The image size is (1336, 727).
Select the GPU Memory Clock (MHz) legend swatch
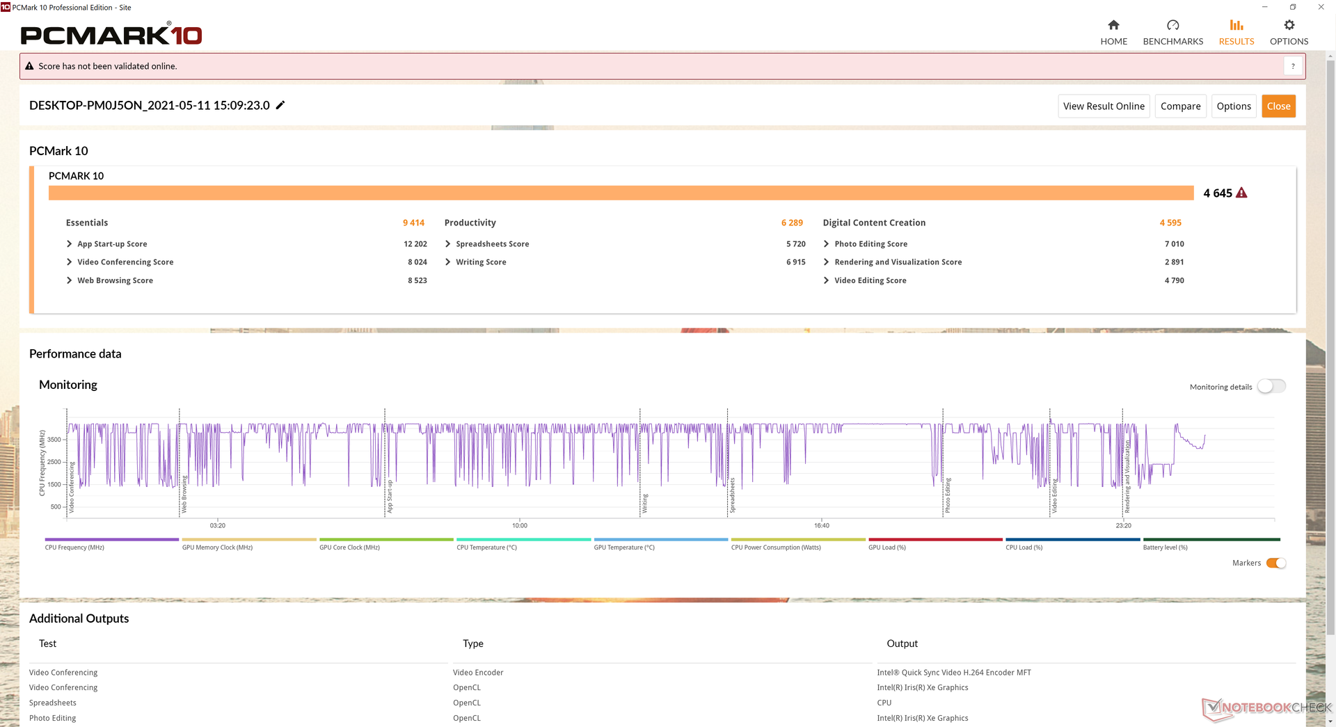(x=249, y=539)
